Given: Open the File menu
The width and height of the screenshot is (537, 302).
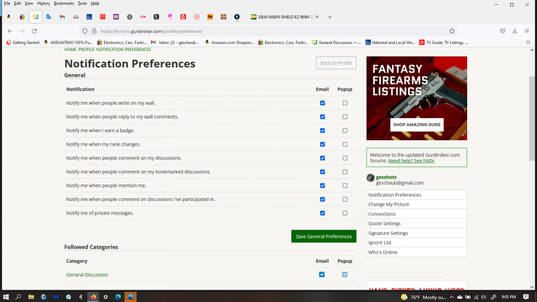Looking at the screenshot, I should pos(7,3).
